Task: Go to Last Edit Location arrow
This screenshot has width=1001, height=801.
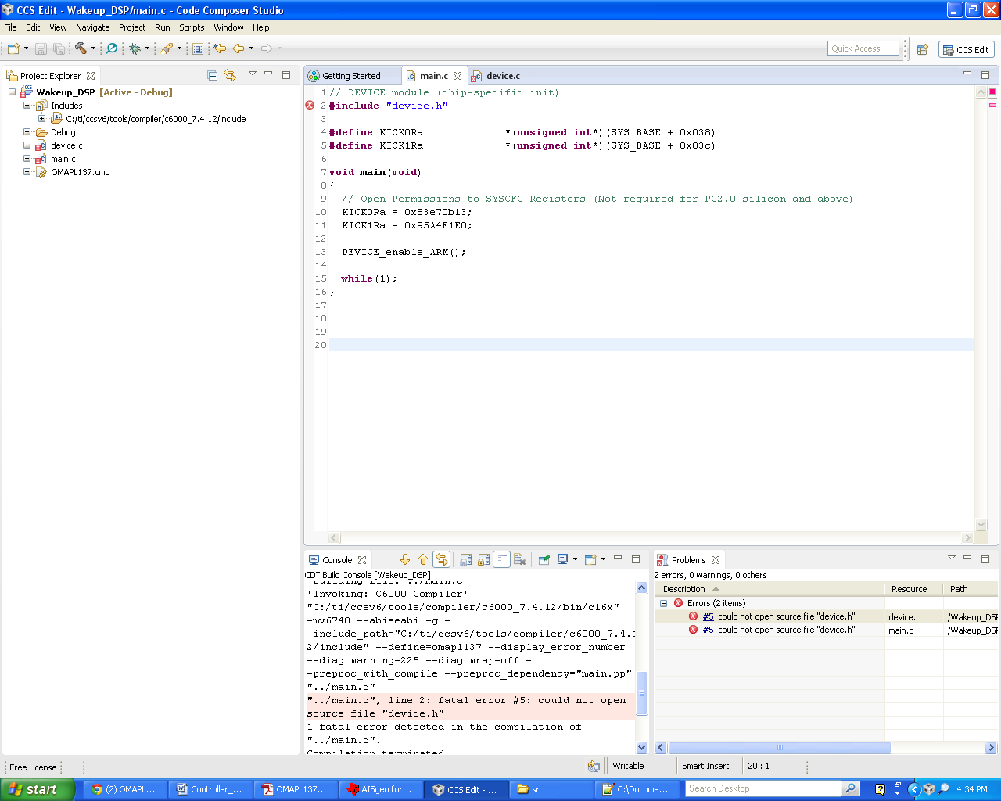Action: point(220,48)
